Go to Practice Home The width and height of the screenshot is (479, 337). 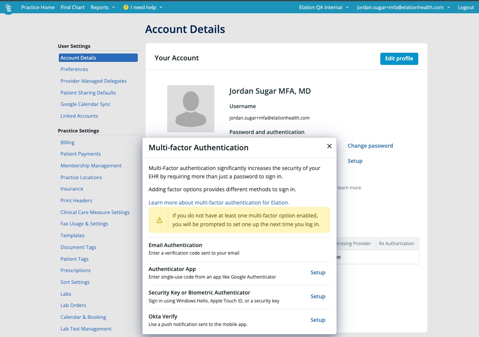38,7
